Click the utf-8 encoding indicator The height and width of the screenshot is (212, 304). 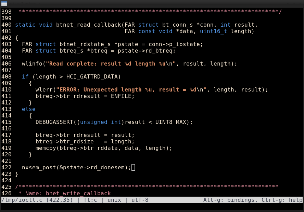pos(140,200)
